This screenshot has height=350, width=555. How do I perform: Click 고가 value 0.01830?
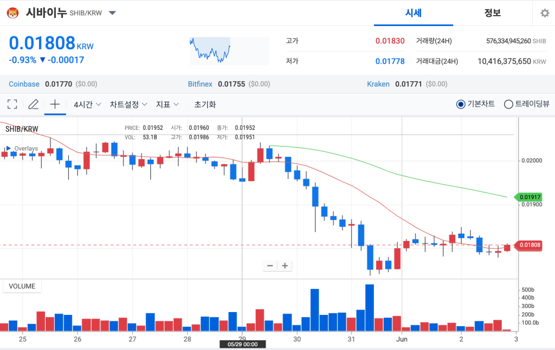click(x=390, y=41)
